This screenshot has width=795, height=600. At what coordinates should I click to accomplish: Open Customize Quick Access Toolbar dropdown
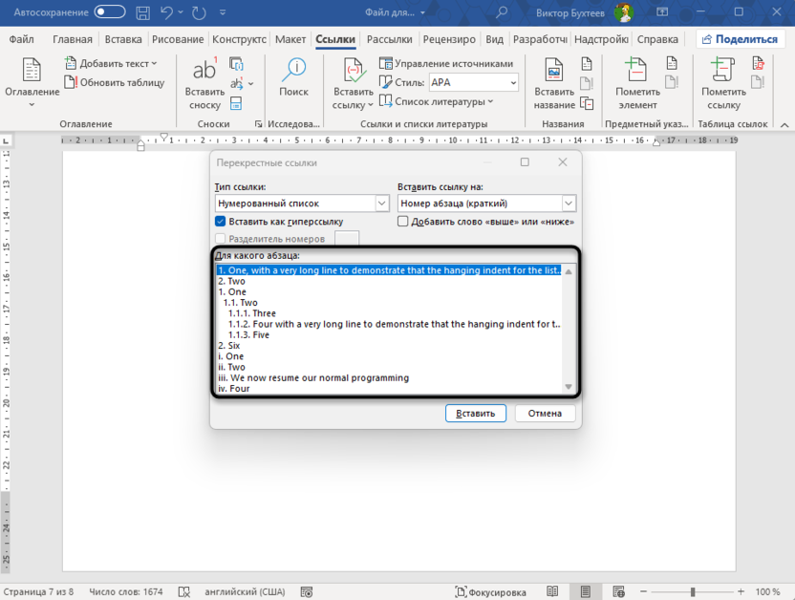223,12
